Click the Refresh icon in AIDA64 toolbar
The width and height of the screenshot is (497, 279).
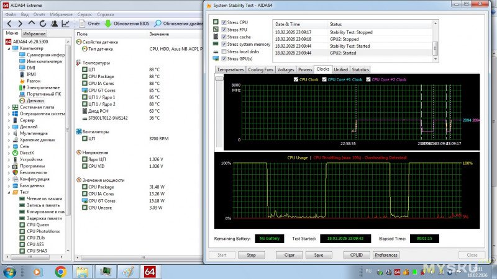pyautogui.click(x=42, y=24)
